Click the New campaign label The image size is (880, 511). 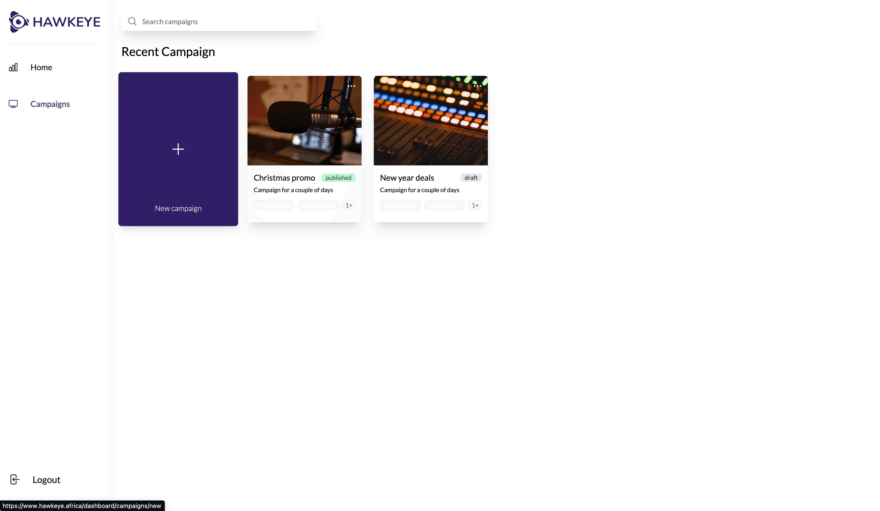(178, 208)
